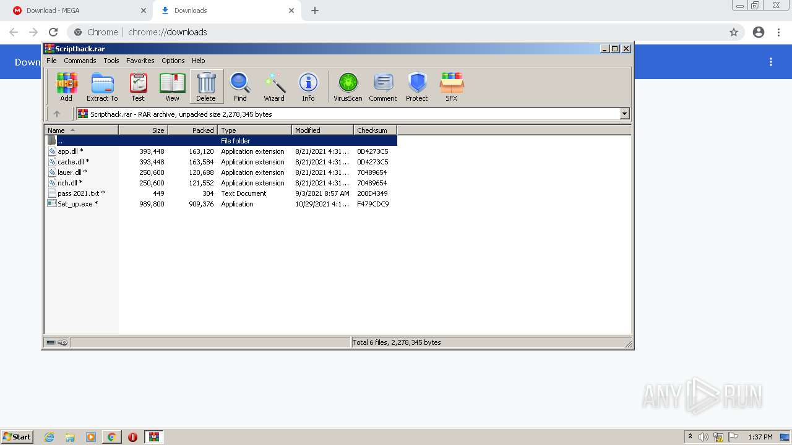The width and height of the screenshot is (792, 445).
Task: Launch the Wizard tool
Action: click(274, 87)
